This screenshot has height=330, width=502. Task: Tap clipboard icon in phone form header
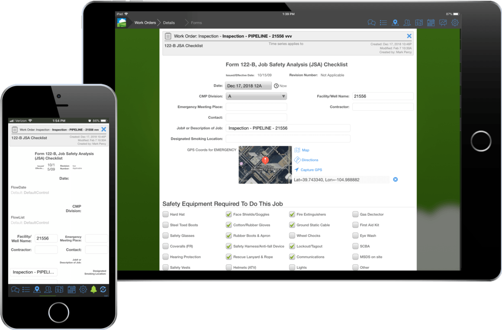pyautogui.click(x=14, y=130)
